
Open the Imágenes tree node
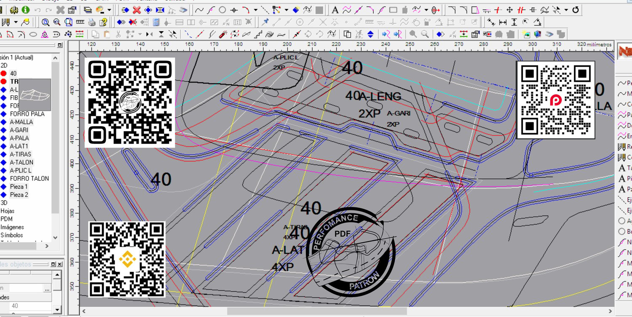click(12, 227)
